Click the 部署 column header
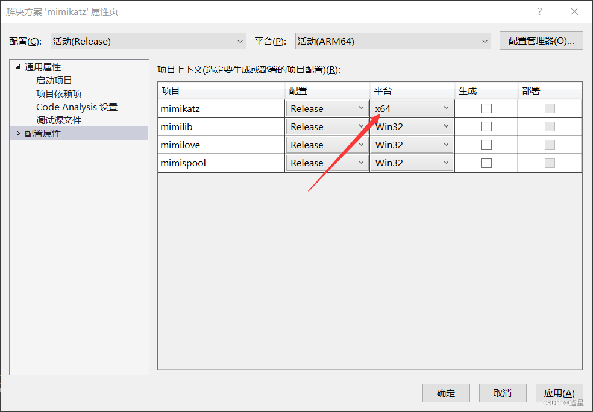Viewport: 593px width, 412px height. 550,91
